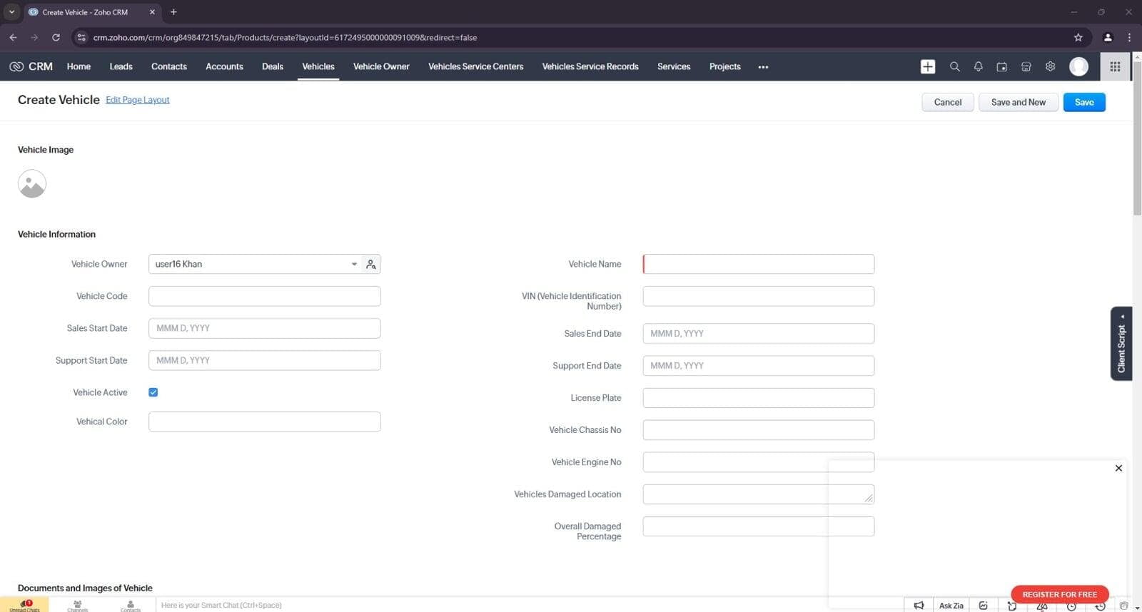Click the Edit Page Layout link

click(138, 100)
